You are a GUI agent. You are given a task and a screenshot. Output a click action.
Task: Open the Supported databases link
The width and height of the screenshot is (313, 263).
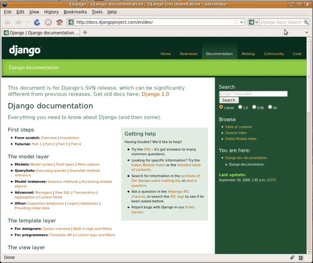pos(45,203)
